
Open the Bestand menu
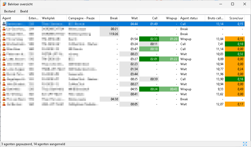pyautogui.click(x=9, y=11)
